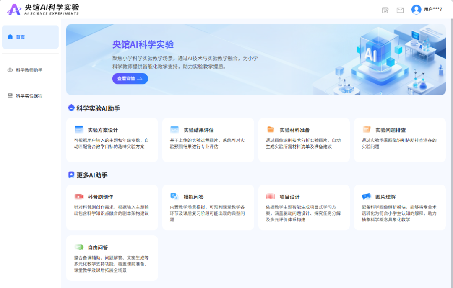Open the mail envelope icon in the header
This screenshot has width=453, height=288.
click(400, 9)
